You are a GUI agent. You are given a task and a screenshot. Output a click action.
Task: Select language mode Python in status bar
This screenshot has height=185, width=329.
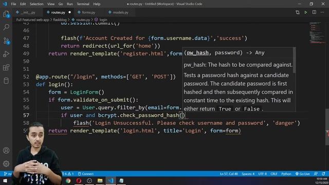coord(286,174)
